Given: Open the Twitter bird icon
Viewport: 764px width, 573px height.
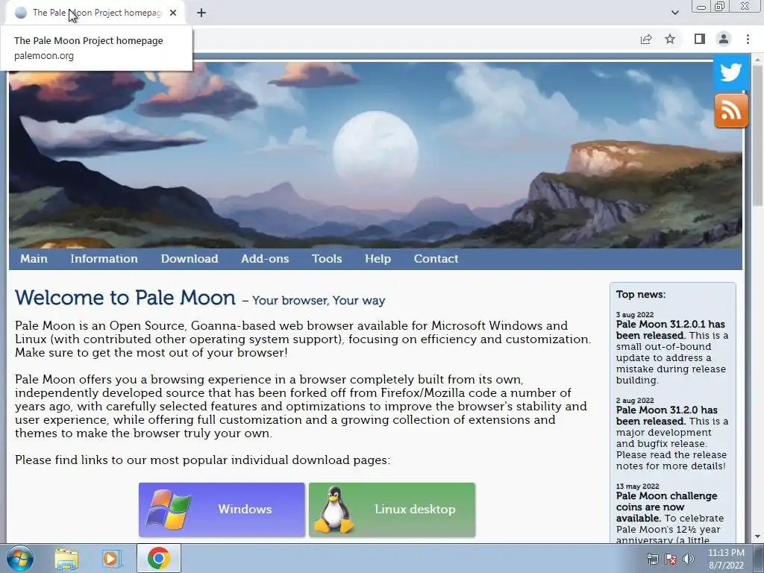Looking at the screenshot, I should (731, 73).
